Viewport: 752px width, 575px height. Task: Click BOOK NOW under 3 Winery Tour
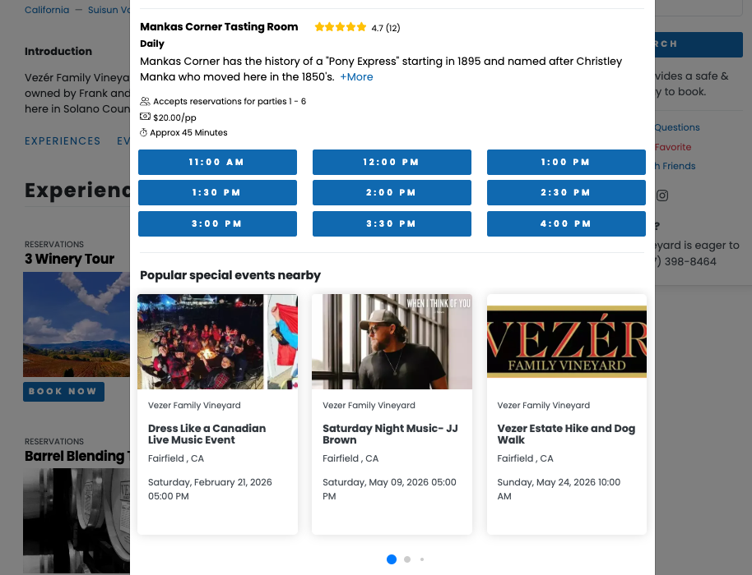pyautogui.click(x=63, y=392)
